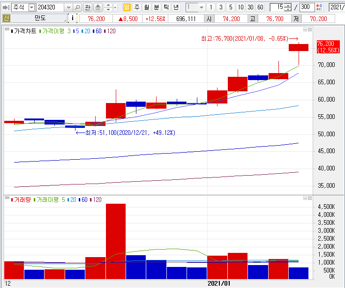345x288 pixels.
Task: Click the 최고:76,700 high annotation
Action: coord(249,39)
